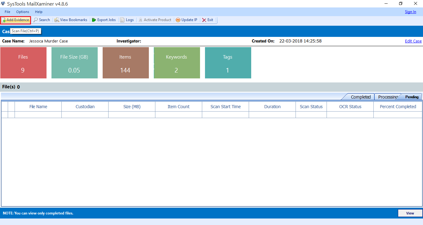Click the Export Jobs toolbar label
The width and height of the screenshot is (423, 225).
coord(106,20)
